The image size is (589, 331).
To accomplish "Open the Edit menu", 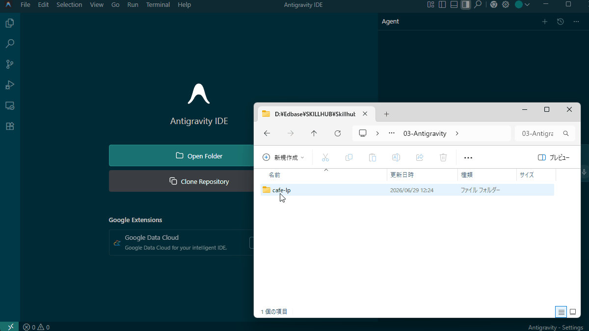I will [43, 4].
